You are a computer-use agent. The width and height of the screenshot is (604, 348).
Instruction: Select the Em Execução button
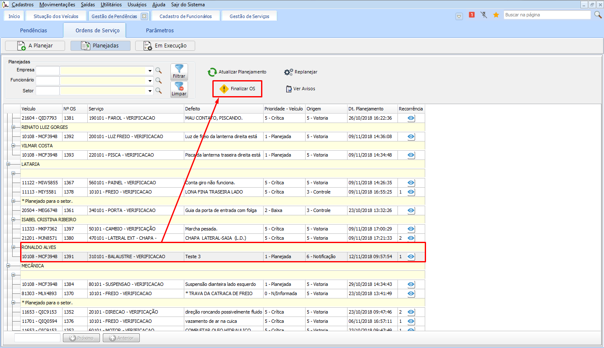[165, 46]
